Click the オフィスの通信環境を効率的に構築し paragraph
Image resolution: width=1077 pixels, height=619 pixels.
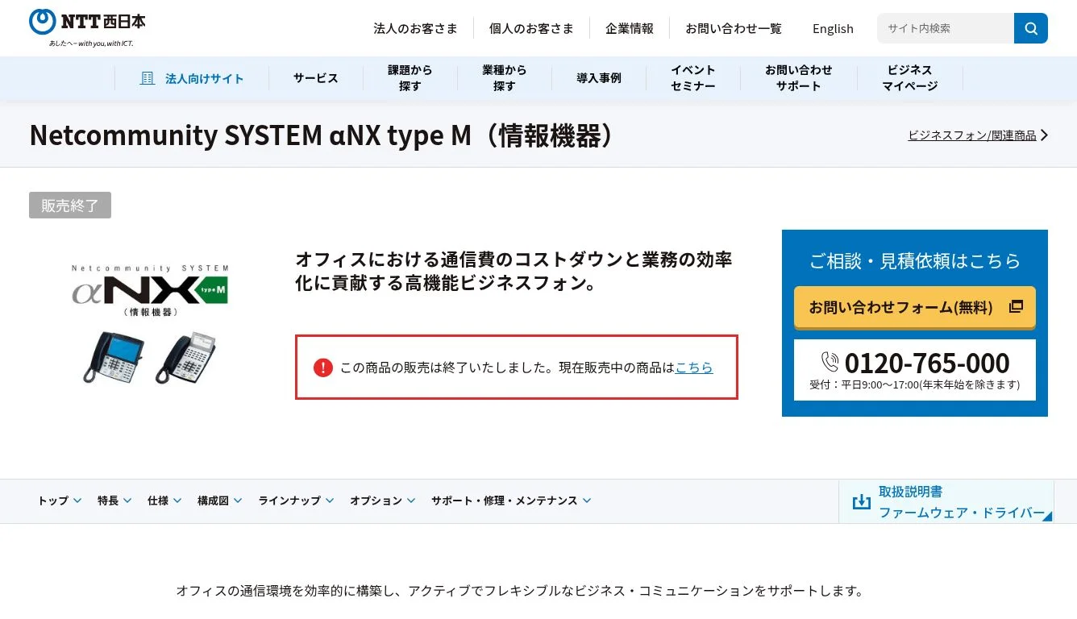pyautogui.click(x=520, y=591)
